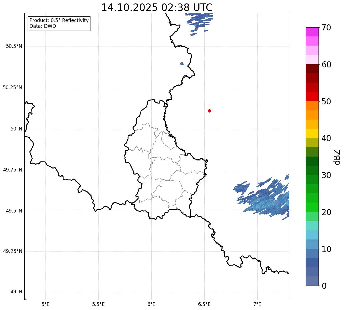Click the latitude label "49.75°N"
The width and height of the screenshot is (344, 310).
coord(12,170)
